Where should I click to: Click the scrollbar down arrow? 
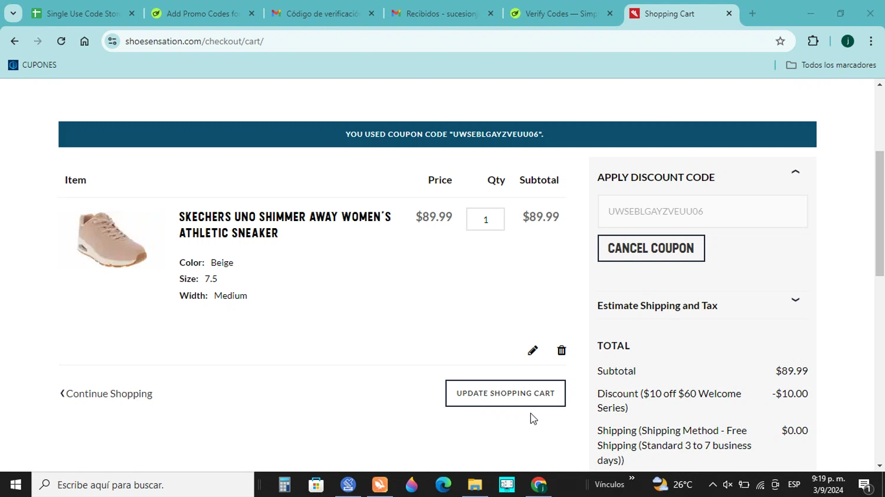[x=880, y=466]
